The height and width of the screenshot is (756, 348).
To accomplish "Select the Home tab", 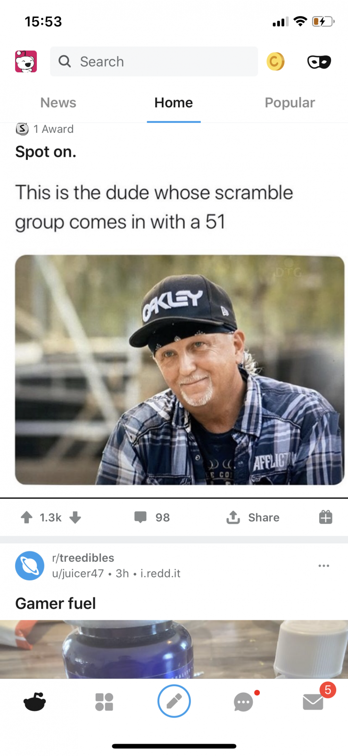I will (174, 103).
